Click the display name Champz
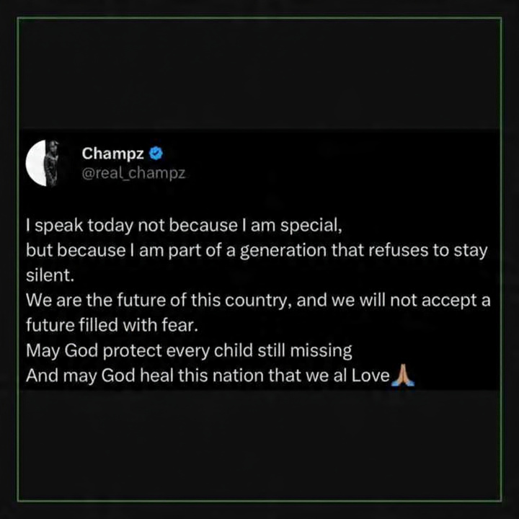The width and height of the screenshot is (519, 519). point(114,153)
